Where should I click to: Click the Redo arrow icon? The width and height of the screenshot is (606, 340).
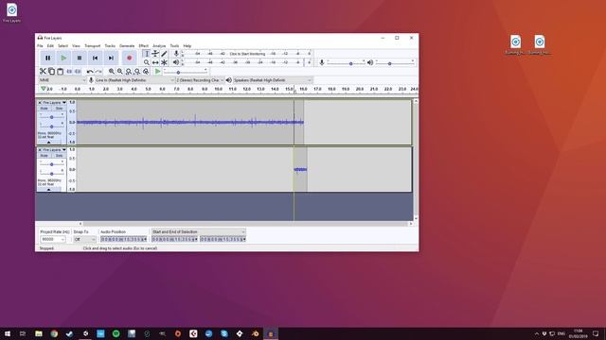pyautogui.click(x=98, y=72)
